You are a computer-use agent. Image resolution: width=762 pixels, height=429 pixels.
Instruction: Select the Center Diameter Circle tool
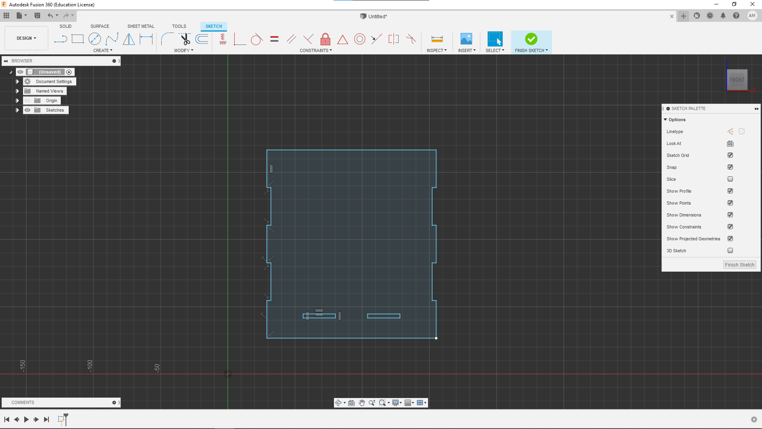95,39
